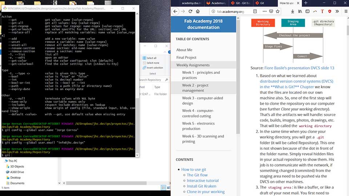Click Select all in File Explorer

pos(149,58)
